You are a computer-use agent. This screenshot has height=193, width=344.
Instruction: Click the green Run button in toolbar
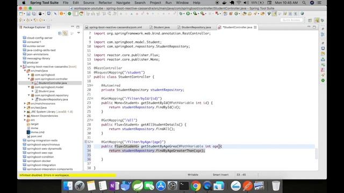pyautogui.click(x=188, y=13)
